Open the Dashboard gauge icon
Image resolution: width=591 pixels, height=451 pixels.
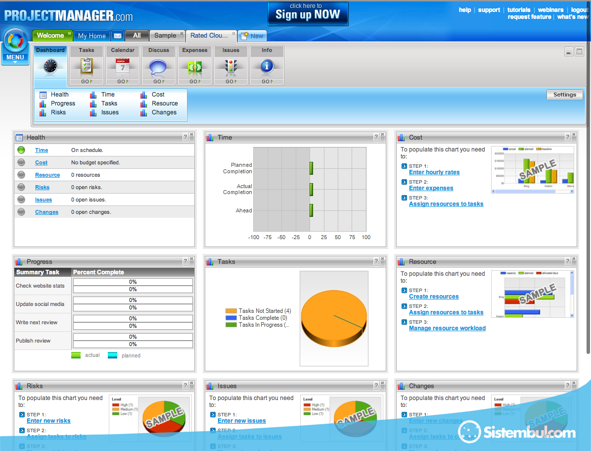pos(50,66)
